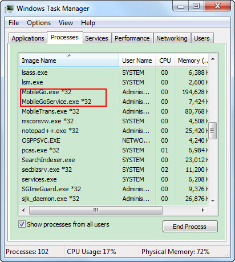Select the SearchIndexer.exe process
Image resolution: width=235 pixels, height=262 pixels.
114,160
